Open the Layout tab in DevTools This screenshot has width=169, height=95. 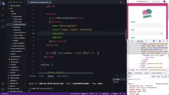147,73
